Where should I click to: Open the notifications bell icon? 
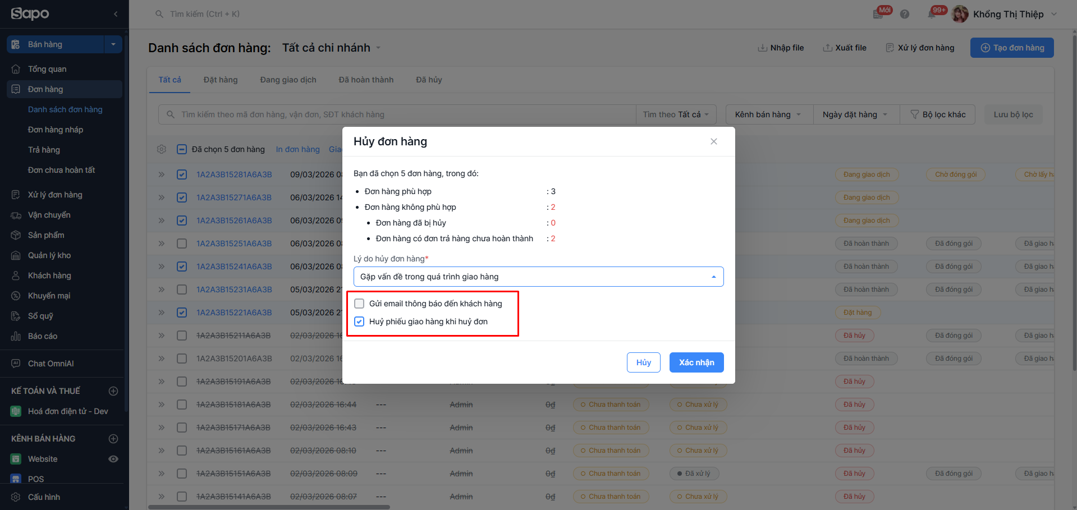(932, 15)
